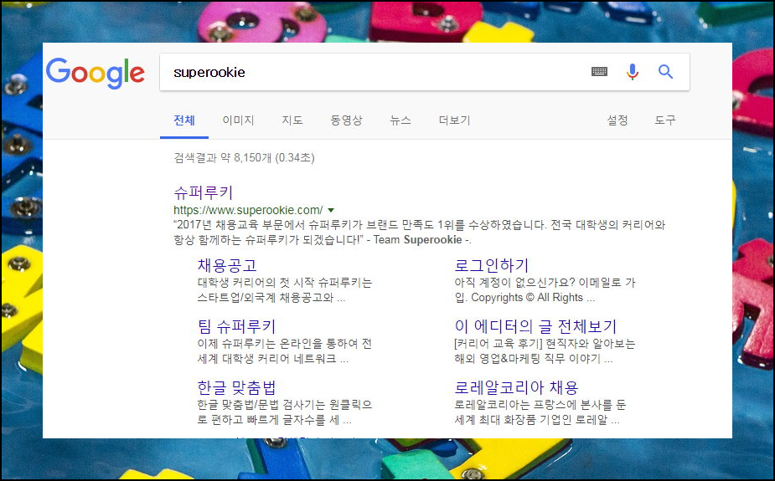Expand the 더보기 menu
Screen dimensions: 775x481
(454, 120)
